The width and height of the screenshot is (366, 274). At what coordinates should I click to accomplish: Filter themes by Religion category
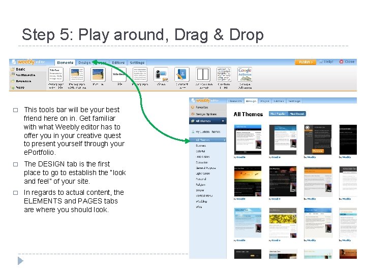pos(200,185)
